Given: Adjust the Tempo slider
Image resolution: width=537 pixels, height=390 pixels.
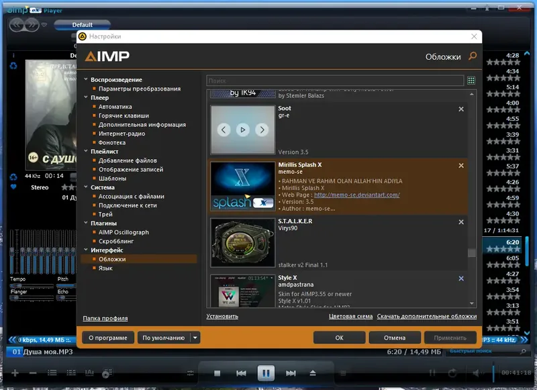Looking at the screenshot, I should (32, 285).
